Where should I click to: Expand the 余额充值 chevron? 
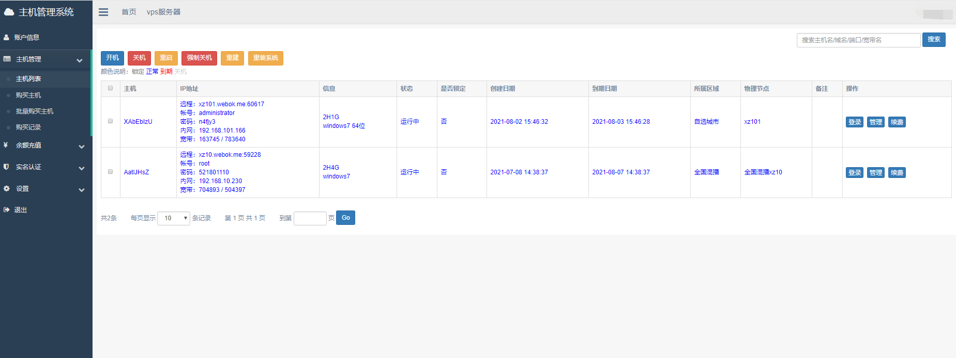(x=81, y=147)
